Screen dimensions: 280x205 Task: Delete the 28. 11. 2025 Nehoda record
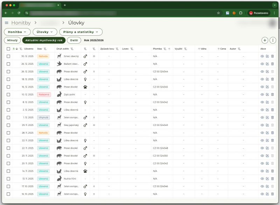click(x=273, y=133)
